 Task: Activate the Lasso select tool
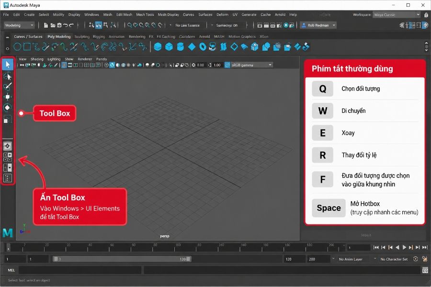pos(7,76)
